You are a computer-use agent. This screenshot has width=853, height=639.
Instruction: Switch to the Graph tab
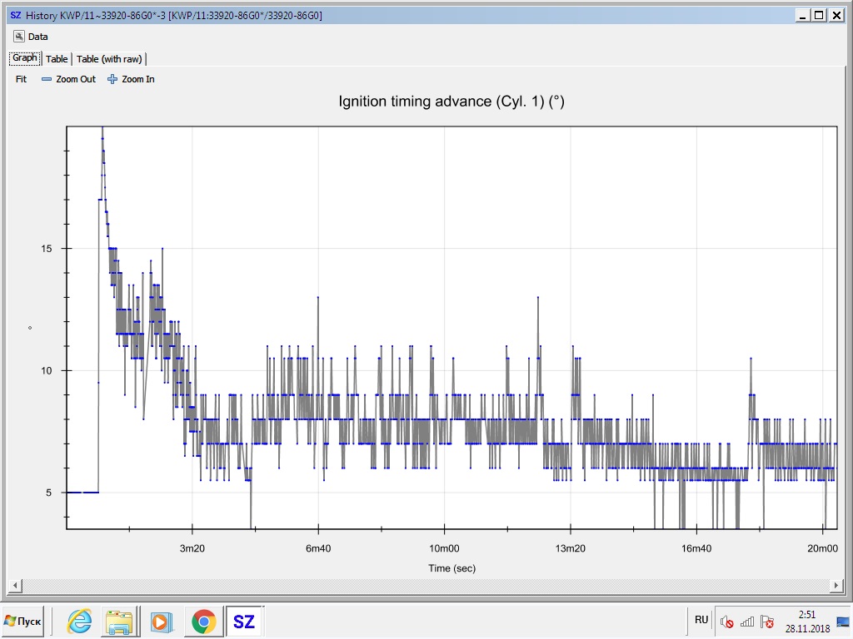click(25, 58)
